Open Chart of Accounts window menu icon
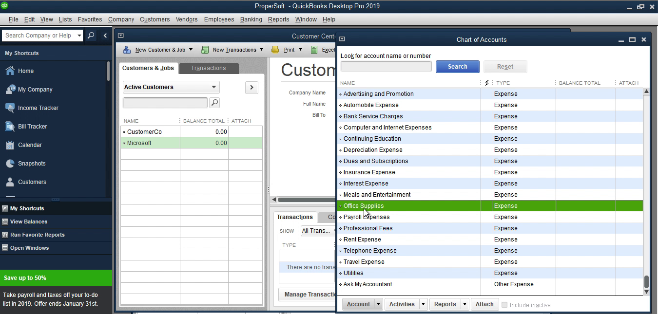The image size is (658, 314). [342, 39]
